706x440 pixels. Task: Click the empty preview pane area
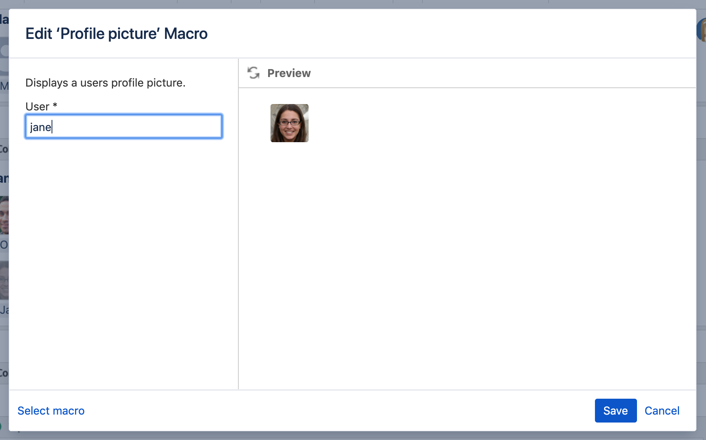coord(467,258)
